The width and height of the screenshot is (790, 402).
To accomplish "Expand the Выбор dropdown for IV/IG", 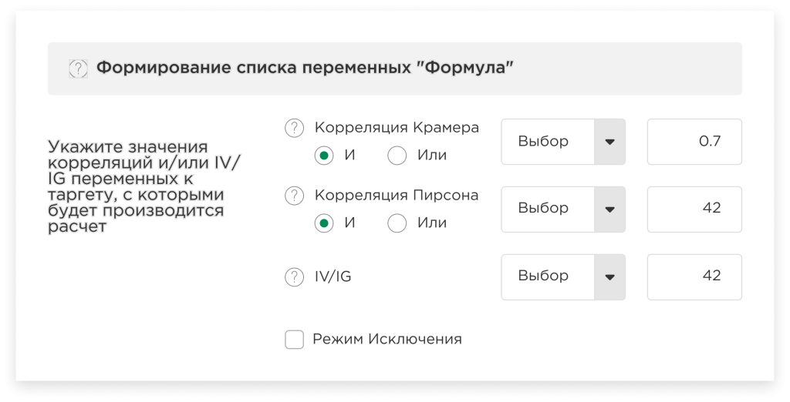I will coord(563,277).
